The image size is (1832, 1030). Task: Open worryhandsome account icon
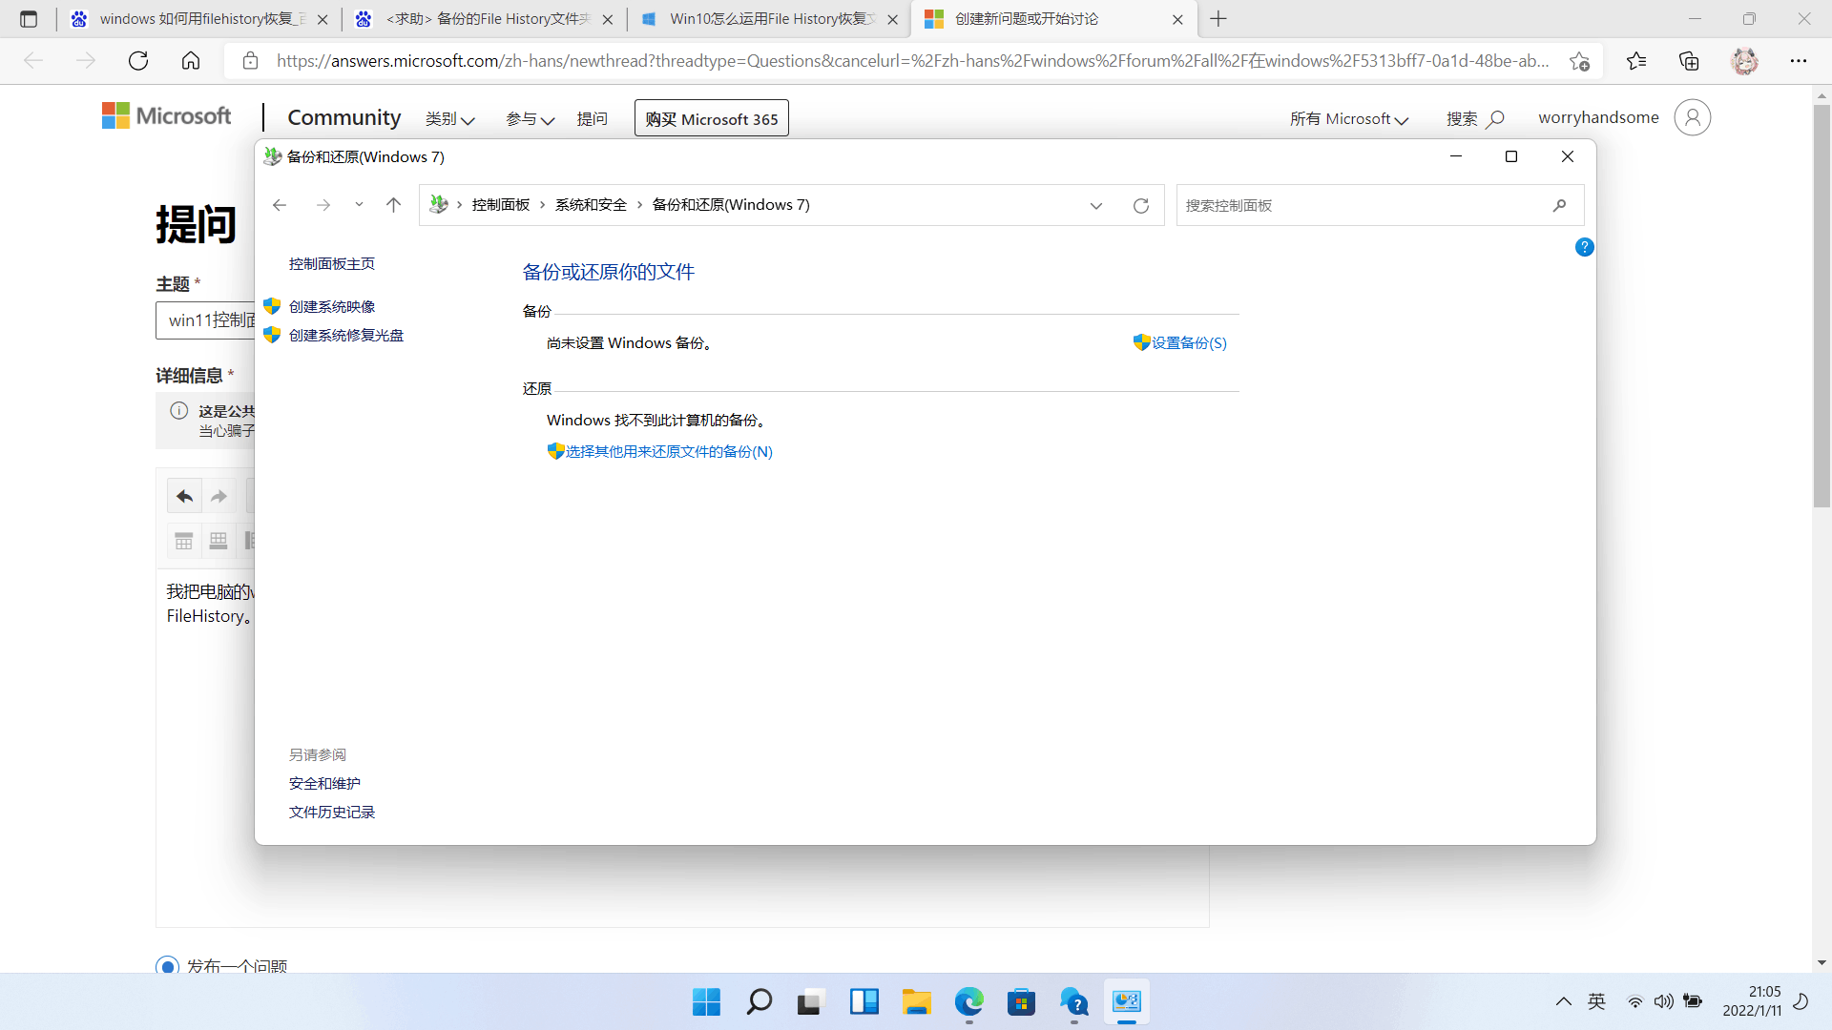click(1692, 117)
